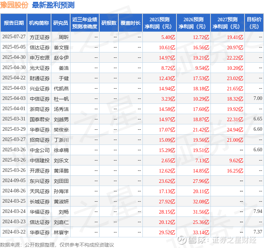Click the 2026预测净利润 column header
The height and width of the screenshot is (248, 264).
[193, 23]
